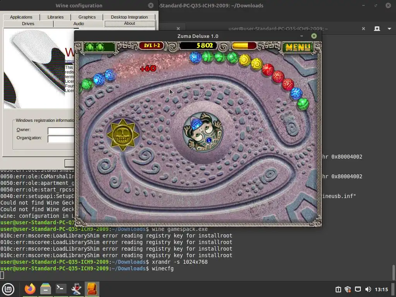Viewport: 396px width, 297px height.
Task: Click the LVL 1-2 level badge
Action: point(152,46)
